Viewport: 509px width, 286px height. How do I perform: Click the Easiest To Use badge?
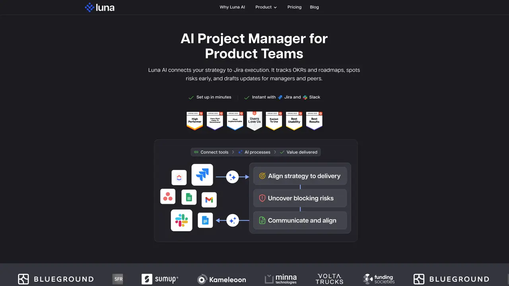coord(274,121)
